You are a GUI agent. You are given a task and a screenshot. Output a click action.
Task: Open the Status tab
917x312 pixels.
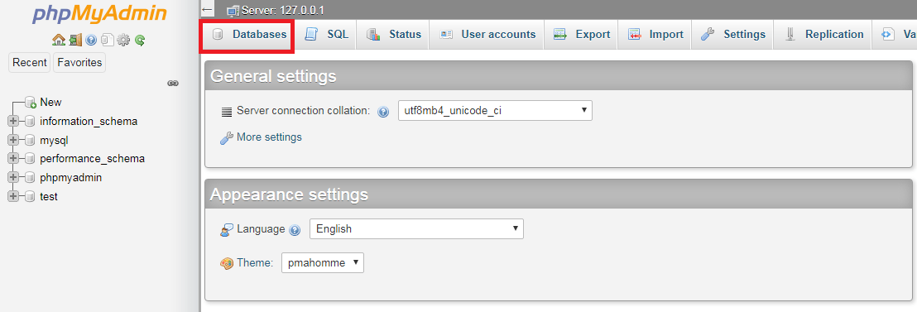393,35
